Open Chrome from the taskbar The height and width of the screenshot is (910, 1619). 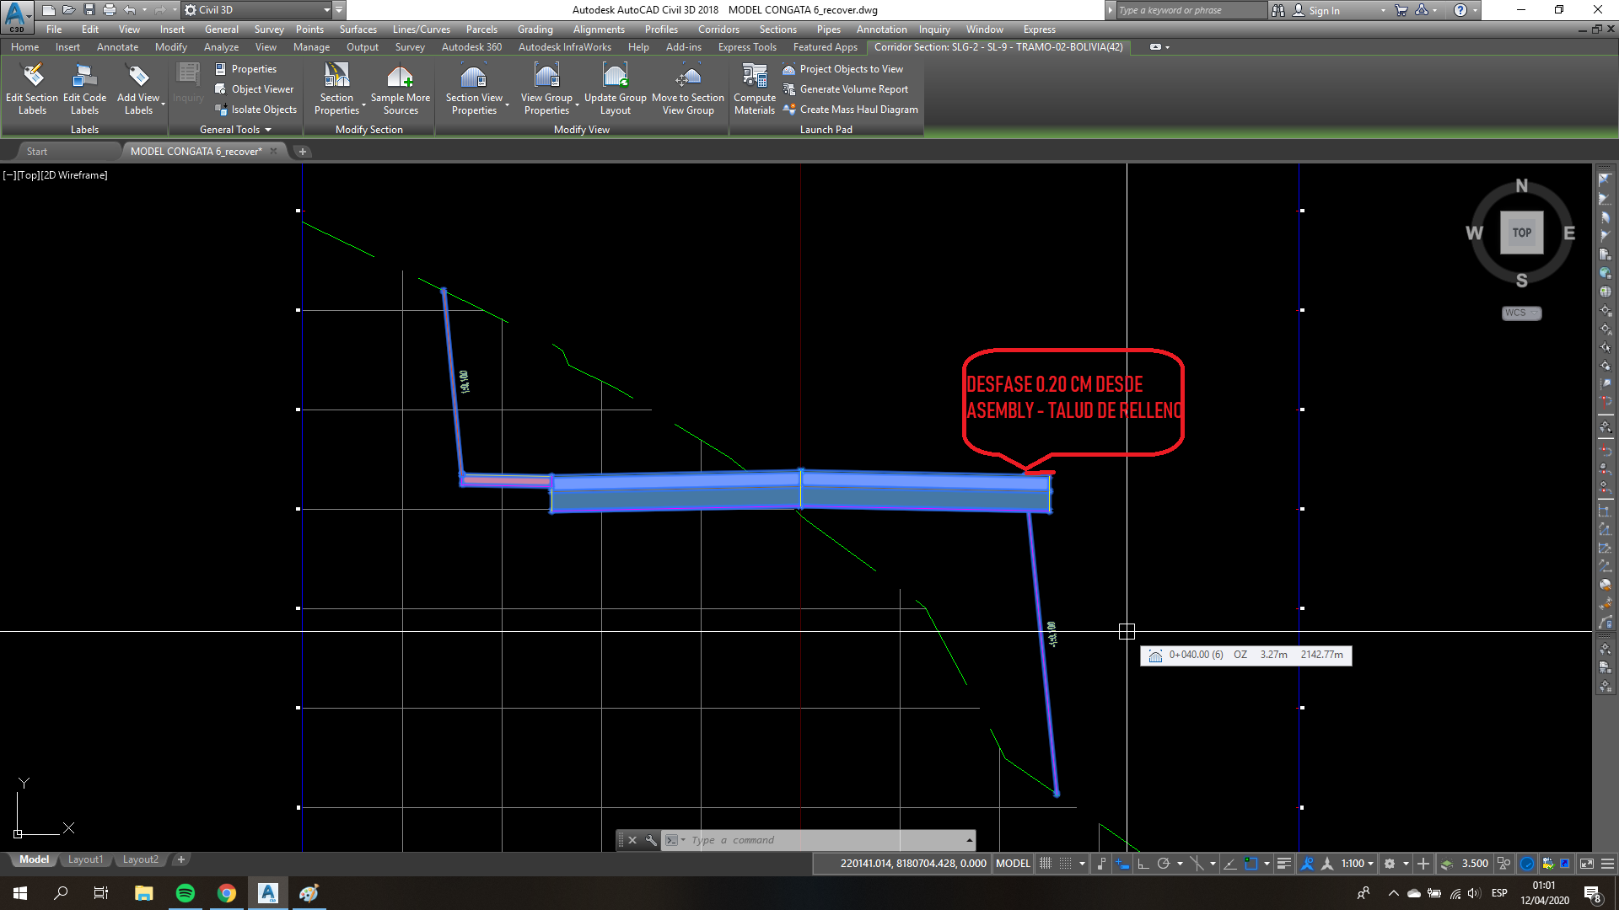(226, 893)
